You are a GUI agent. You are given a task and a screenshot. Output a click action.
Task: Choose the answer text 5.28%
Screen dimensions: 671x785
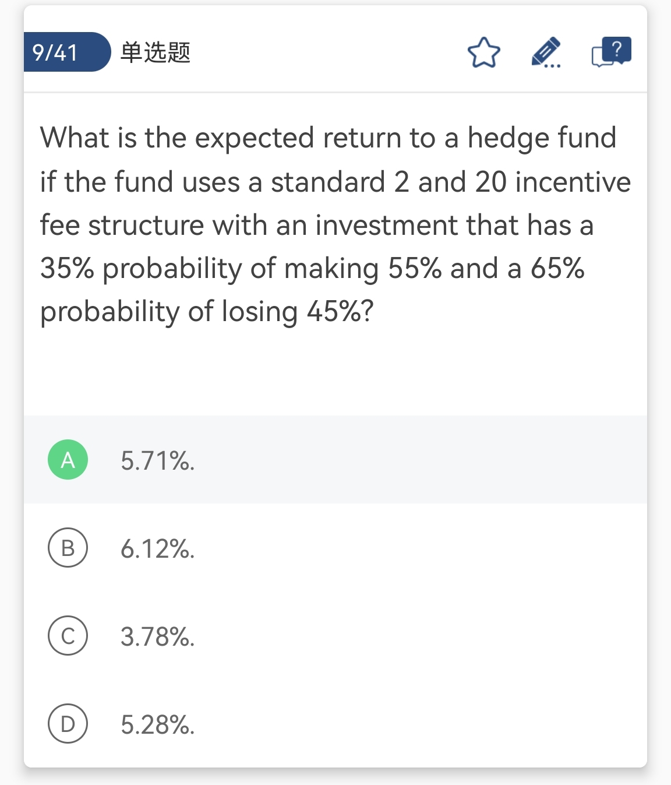coord(157,725)
